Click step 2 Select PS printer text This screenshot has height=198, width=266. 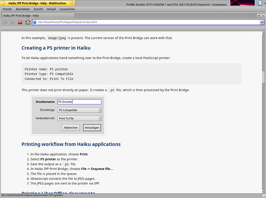pyautogui.click(x=54, y=159)
